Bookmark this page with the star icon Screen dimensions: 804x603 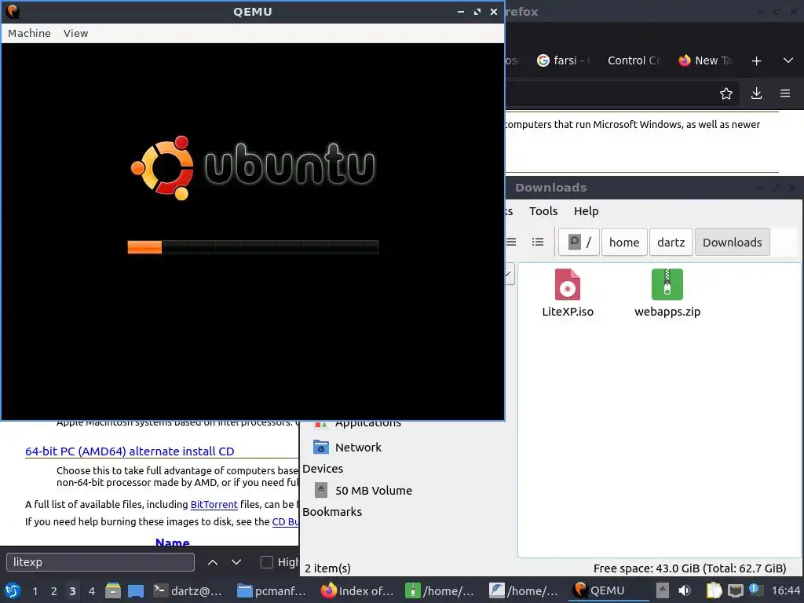[726, 93]
